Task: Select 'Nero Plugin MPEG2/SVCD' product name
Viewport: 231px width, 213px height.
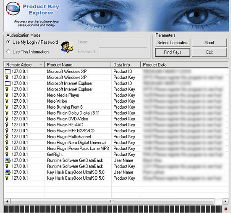Action: 71,130
